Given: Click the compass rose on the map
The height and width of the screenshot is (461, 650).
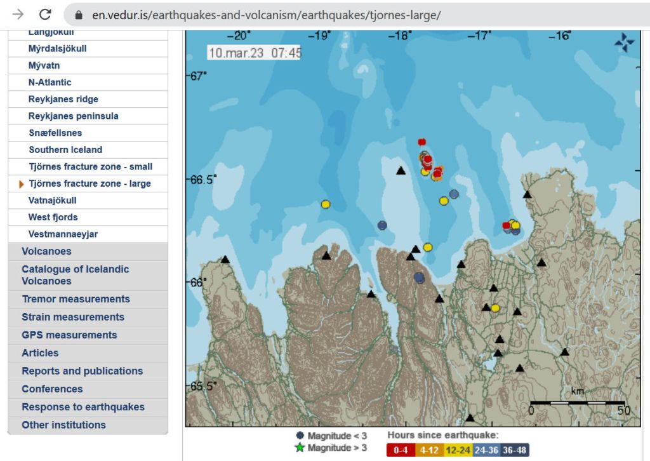Looking at the screenshot, I should (x=624, y=43).
